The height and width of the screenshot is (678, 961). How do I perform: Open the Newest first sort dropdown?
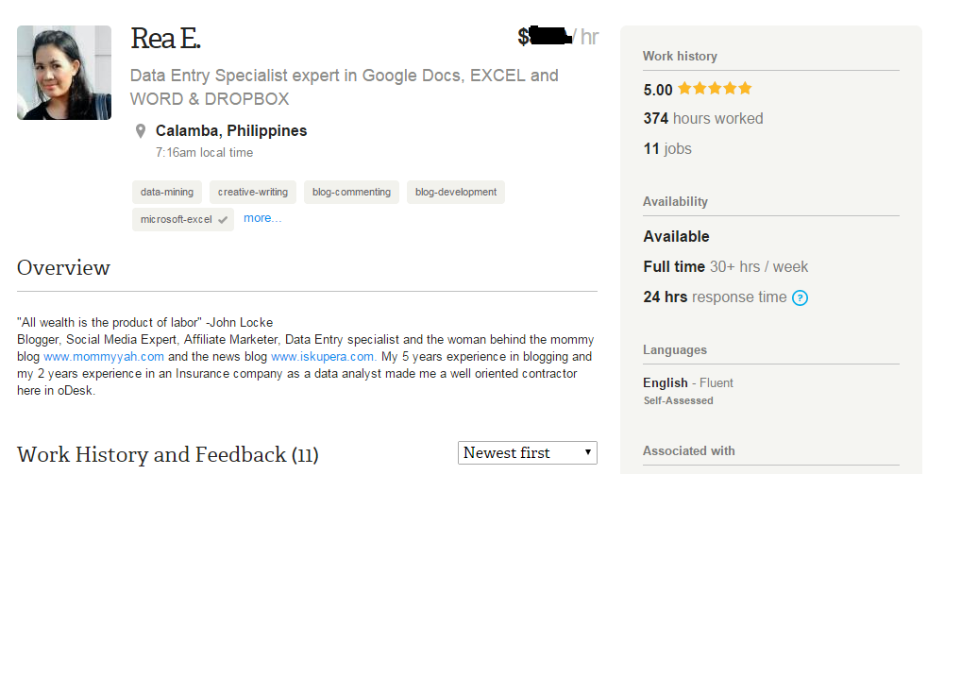[x=528, y=453]
